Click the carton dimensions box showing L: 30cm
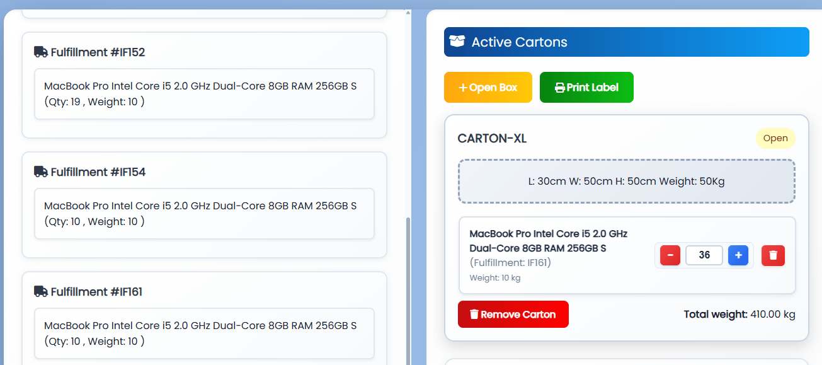 pyautogui.click(x=627, y=182)
